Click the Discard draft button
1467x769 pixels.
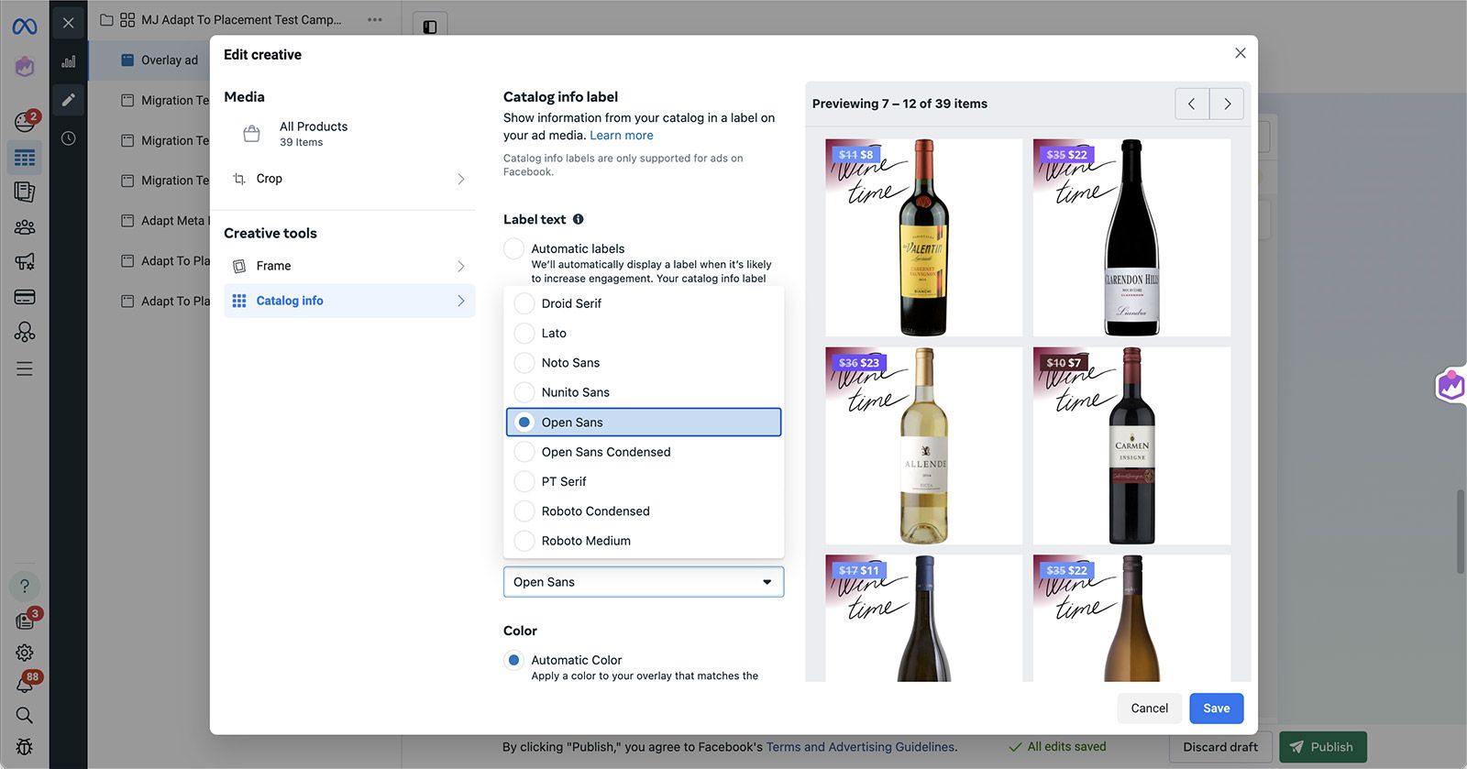coord(1220,747)
